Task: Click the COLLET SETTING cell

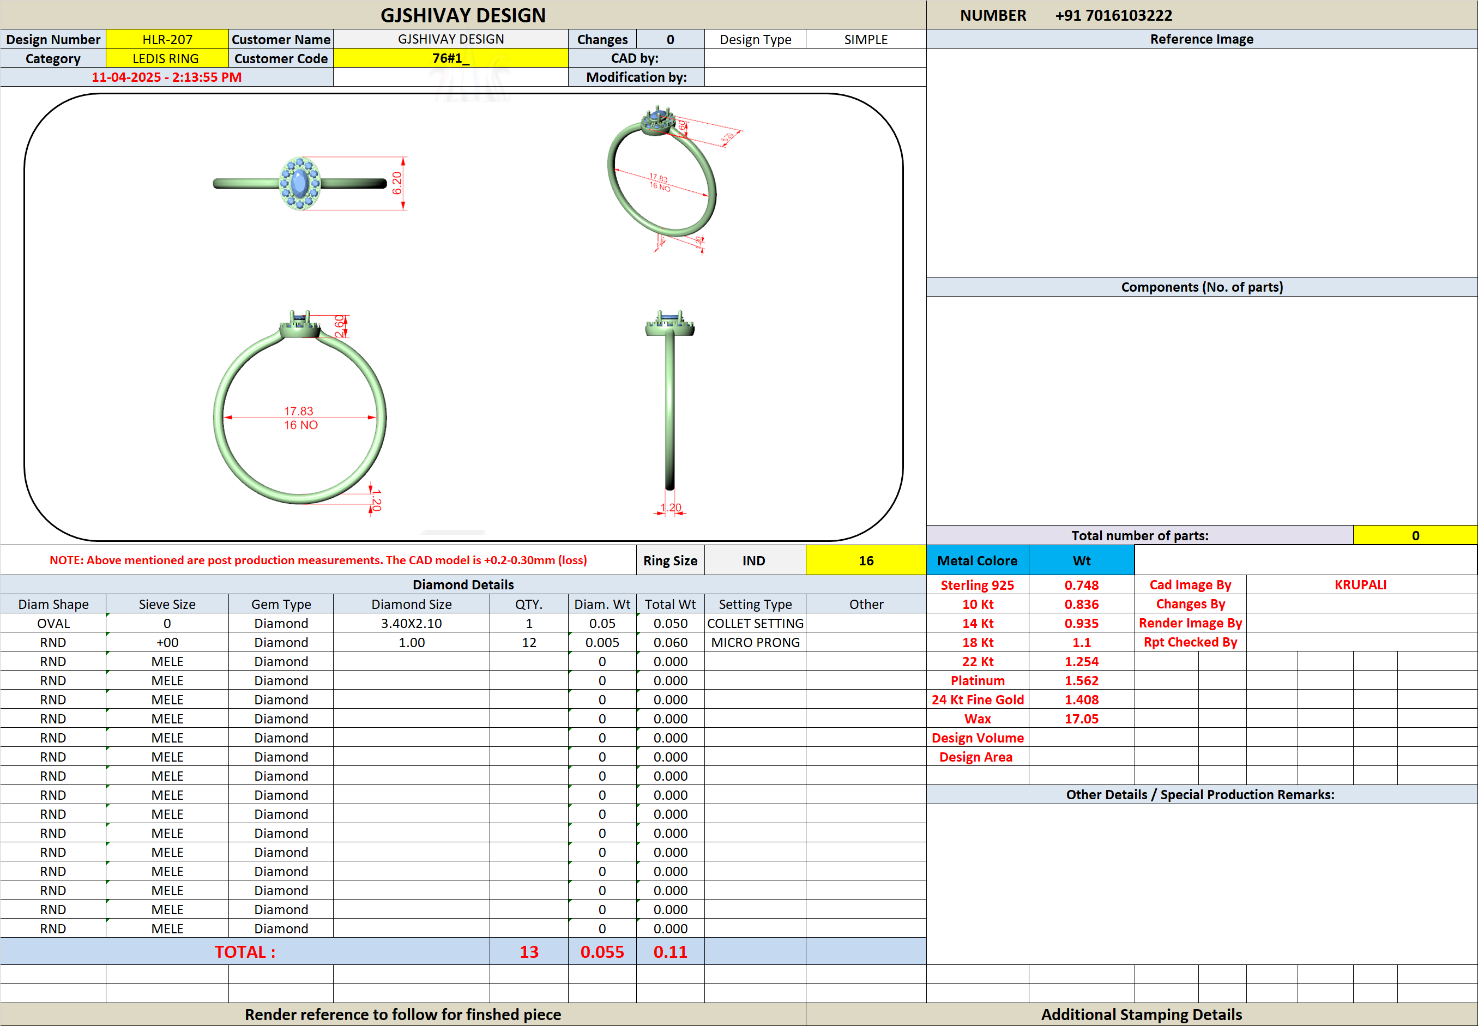Action: 756,623
